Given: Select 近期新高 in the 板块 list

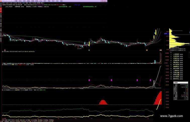Looking at the screenshot, I should pos(176,60).
